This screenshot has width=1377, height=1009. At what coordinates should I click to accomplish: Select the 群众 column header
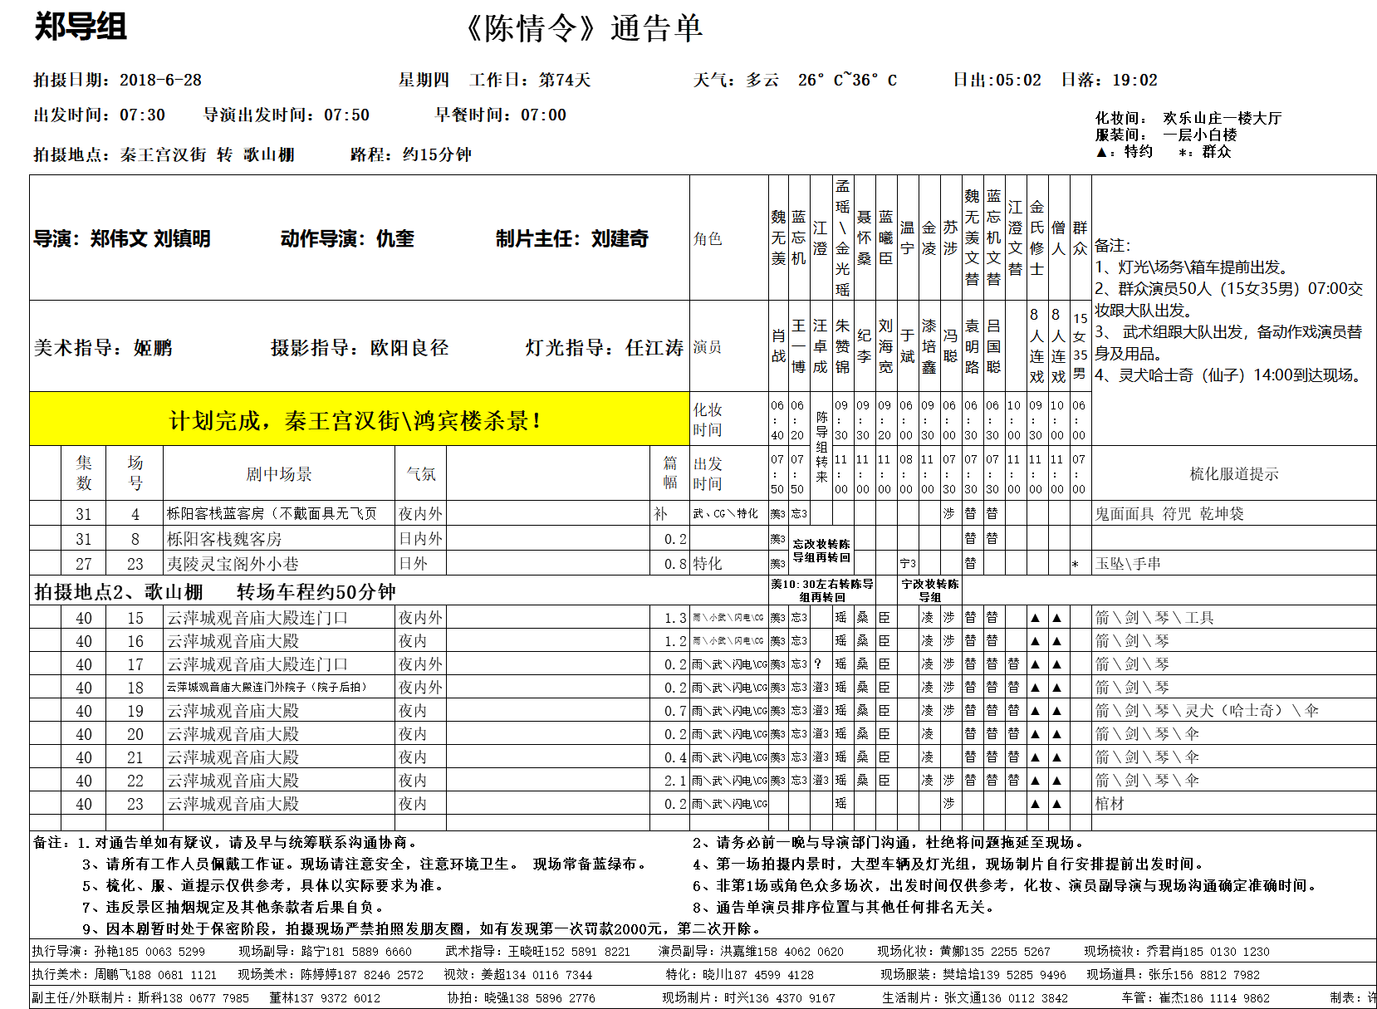(x=1080, y=238)
